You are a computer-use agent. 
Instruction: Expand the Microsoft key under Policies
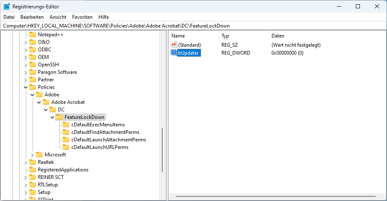click(33, 155)
